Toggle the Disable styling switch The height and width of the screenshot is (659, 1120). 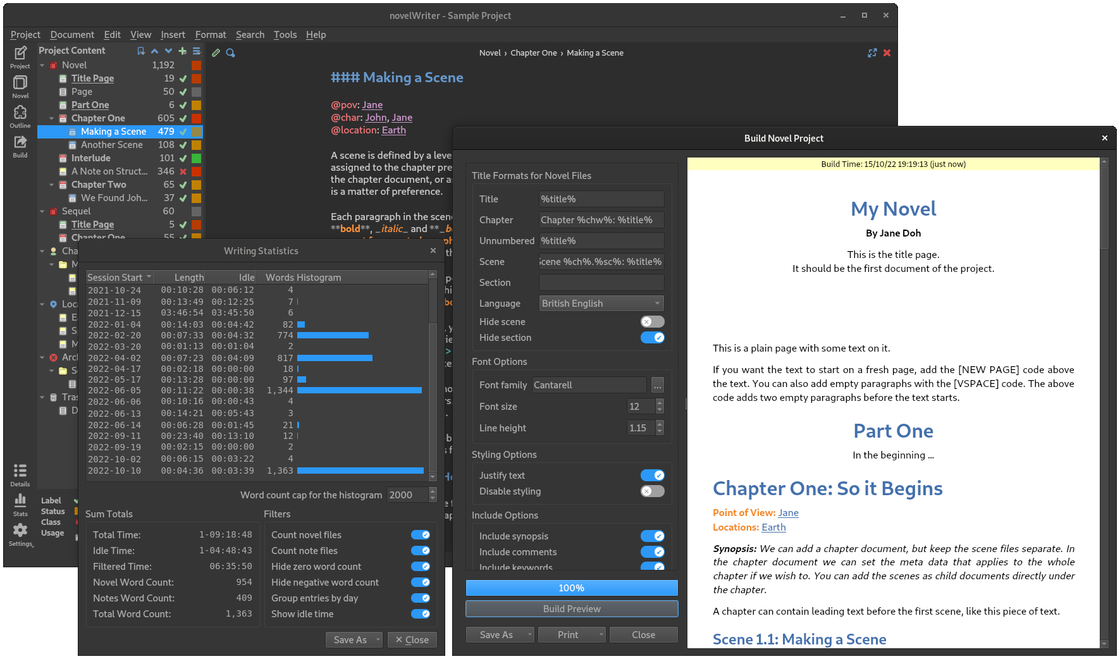(653, 491)
